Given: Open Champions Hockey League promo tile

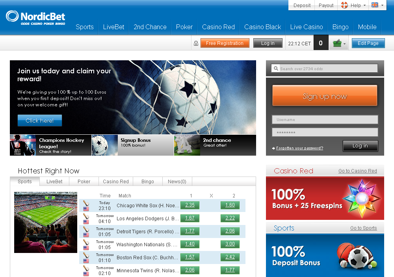Looking at the screenshot, I should click(x=50, y=145).
